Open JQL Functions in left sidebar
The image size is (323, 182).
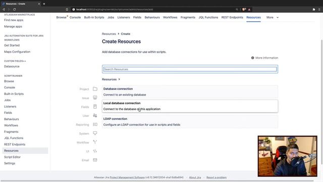pyautogui.click(x=14, y=138)
